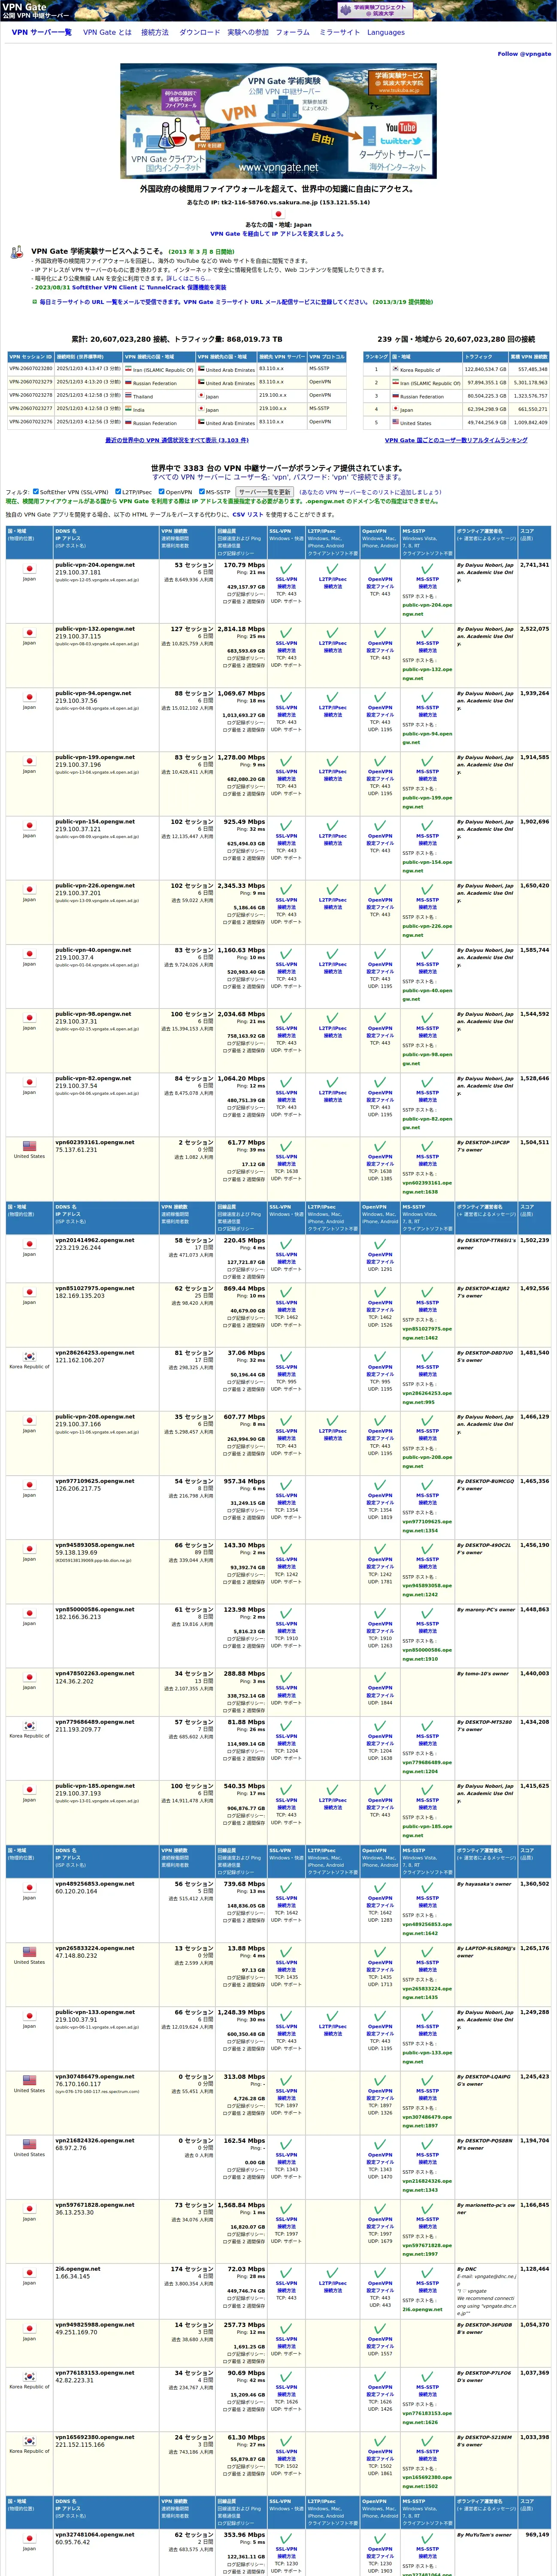Click the 2,814.18 Mbps speed value
Image resolution: width=557 pixels, height=2576 pixels.
[241, 629]
